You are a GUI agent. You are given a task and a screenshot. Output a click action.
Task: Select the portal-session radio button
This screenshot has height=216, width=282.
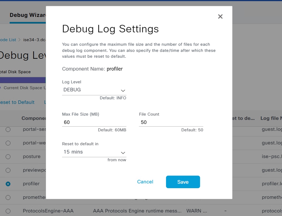click(8, 129)
